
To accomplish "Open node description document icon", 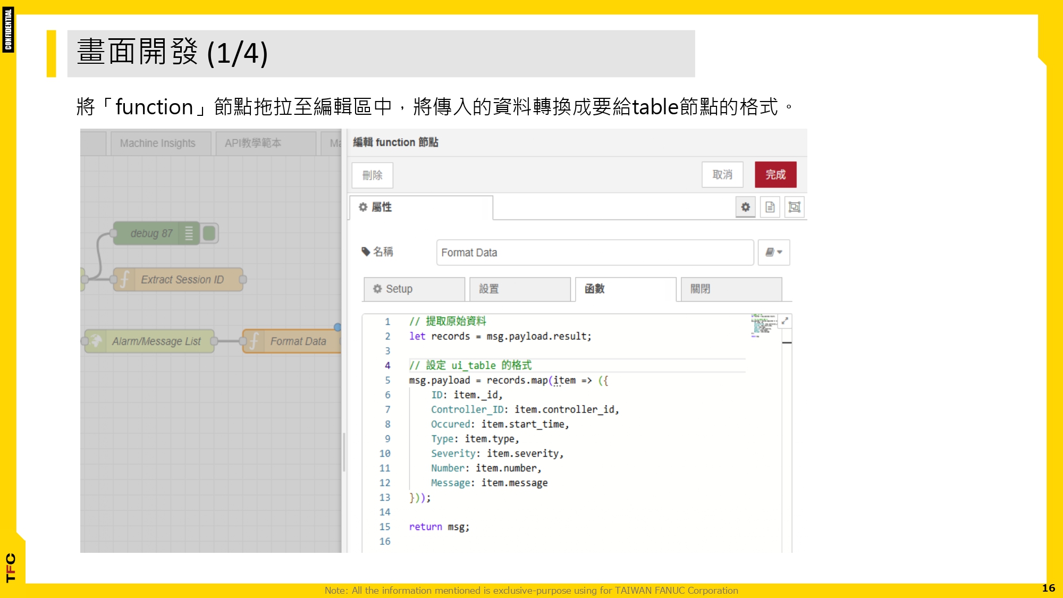I will [x=770, y=207].
